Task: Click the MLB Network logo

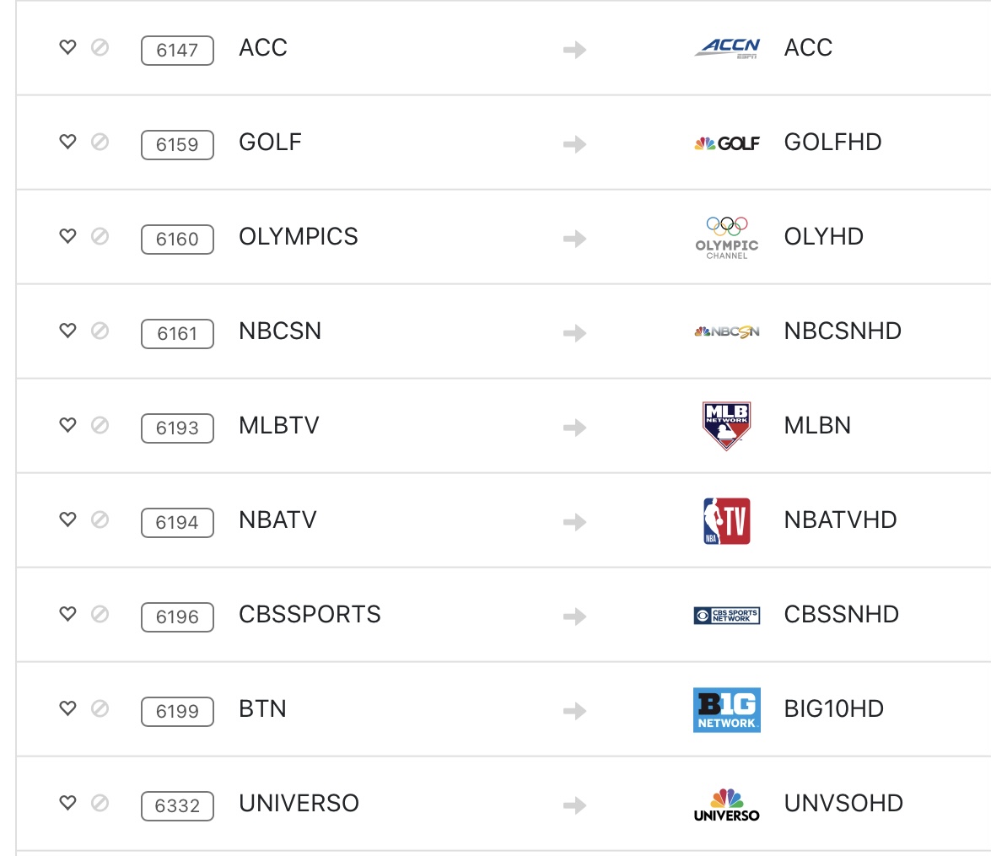Action: pos(726,426)
